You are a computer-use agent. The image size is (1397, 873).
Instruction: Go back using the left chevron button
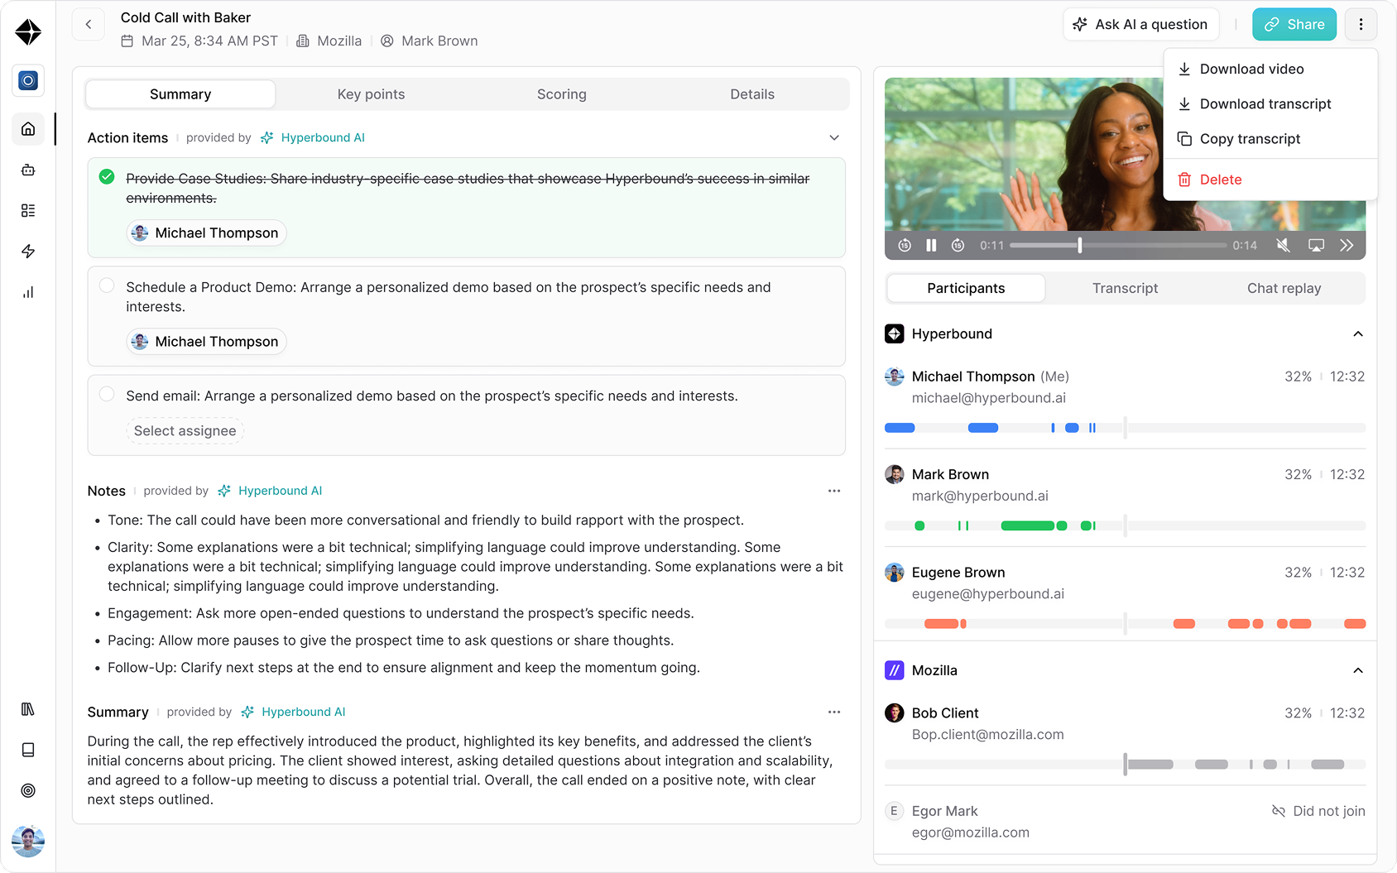click(x=89, y=25)
